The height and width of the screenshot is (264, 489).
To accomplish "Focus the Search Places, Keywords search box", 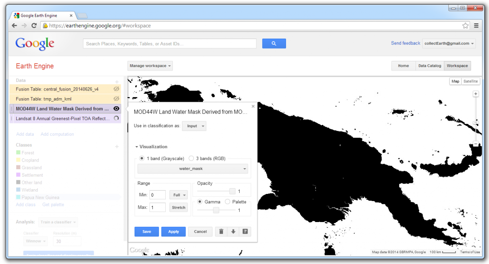I will 170,43.
